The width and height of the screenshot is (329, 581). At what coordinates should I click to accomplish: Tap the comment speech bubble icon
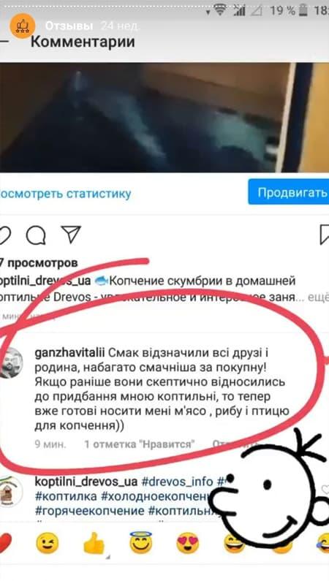pyautogui.click(x=36, y=235)
